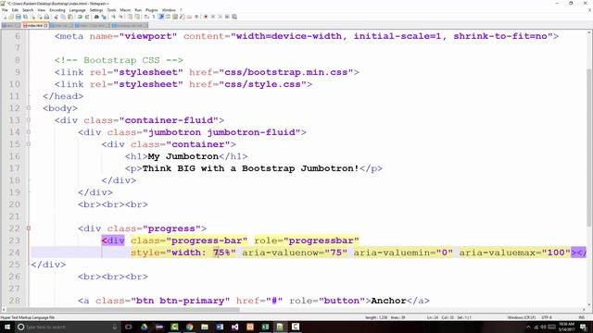Screen dimensions: 593x333
Task: Open the Plugins menu
Action: click(x=152, y=10)
